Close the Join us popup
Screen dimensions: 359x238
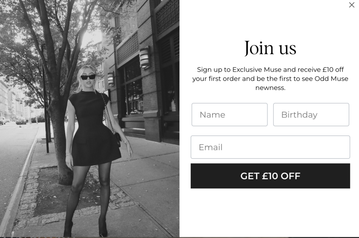click(352, 5)
